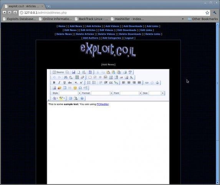
Task: Open Find with the binoculars icon
Action: pyautogui.click(x=66, y=77)
